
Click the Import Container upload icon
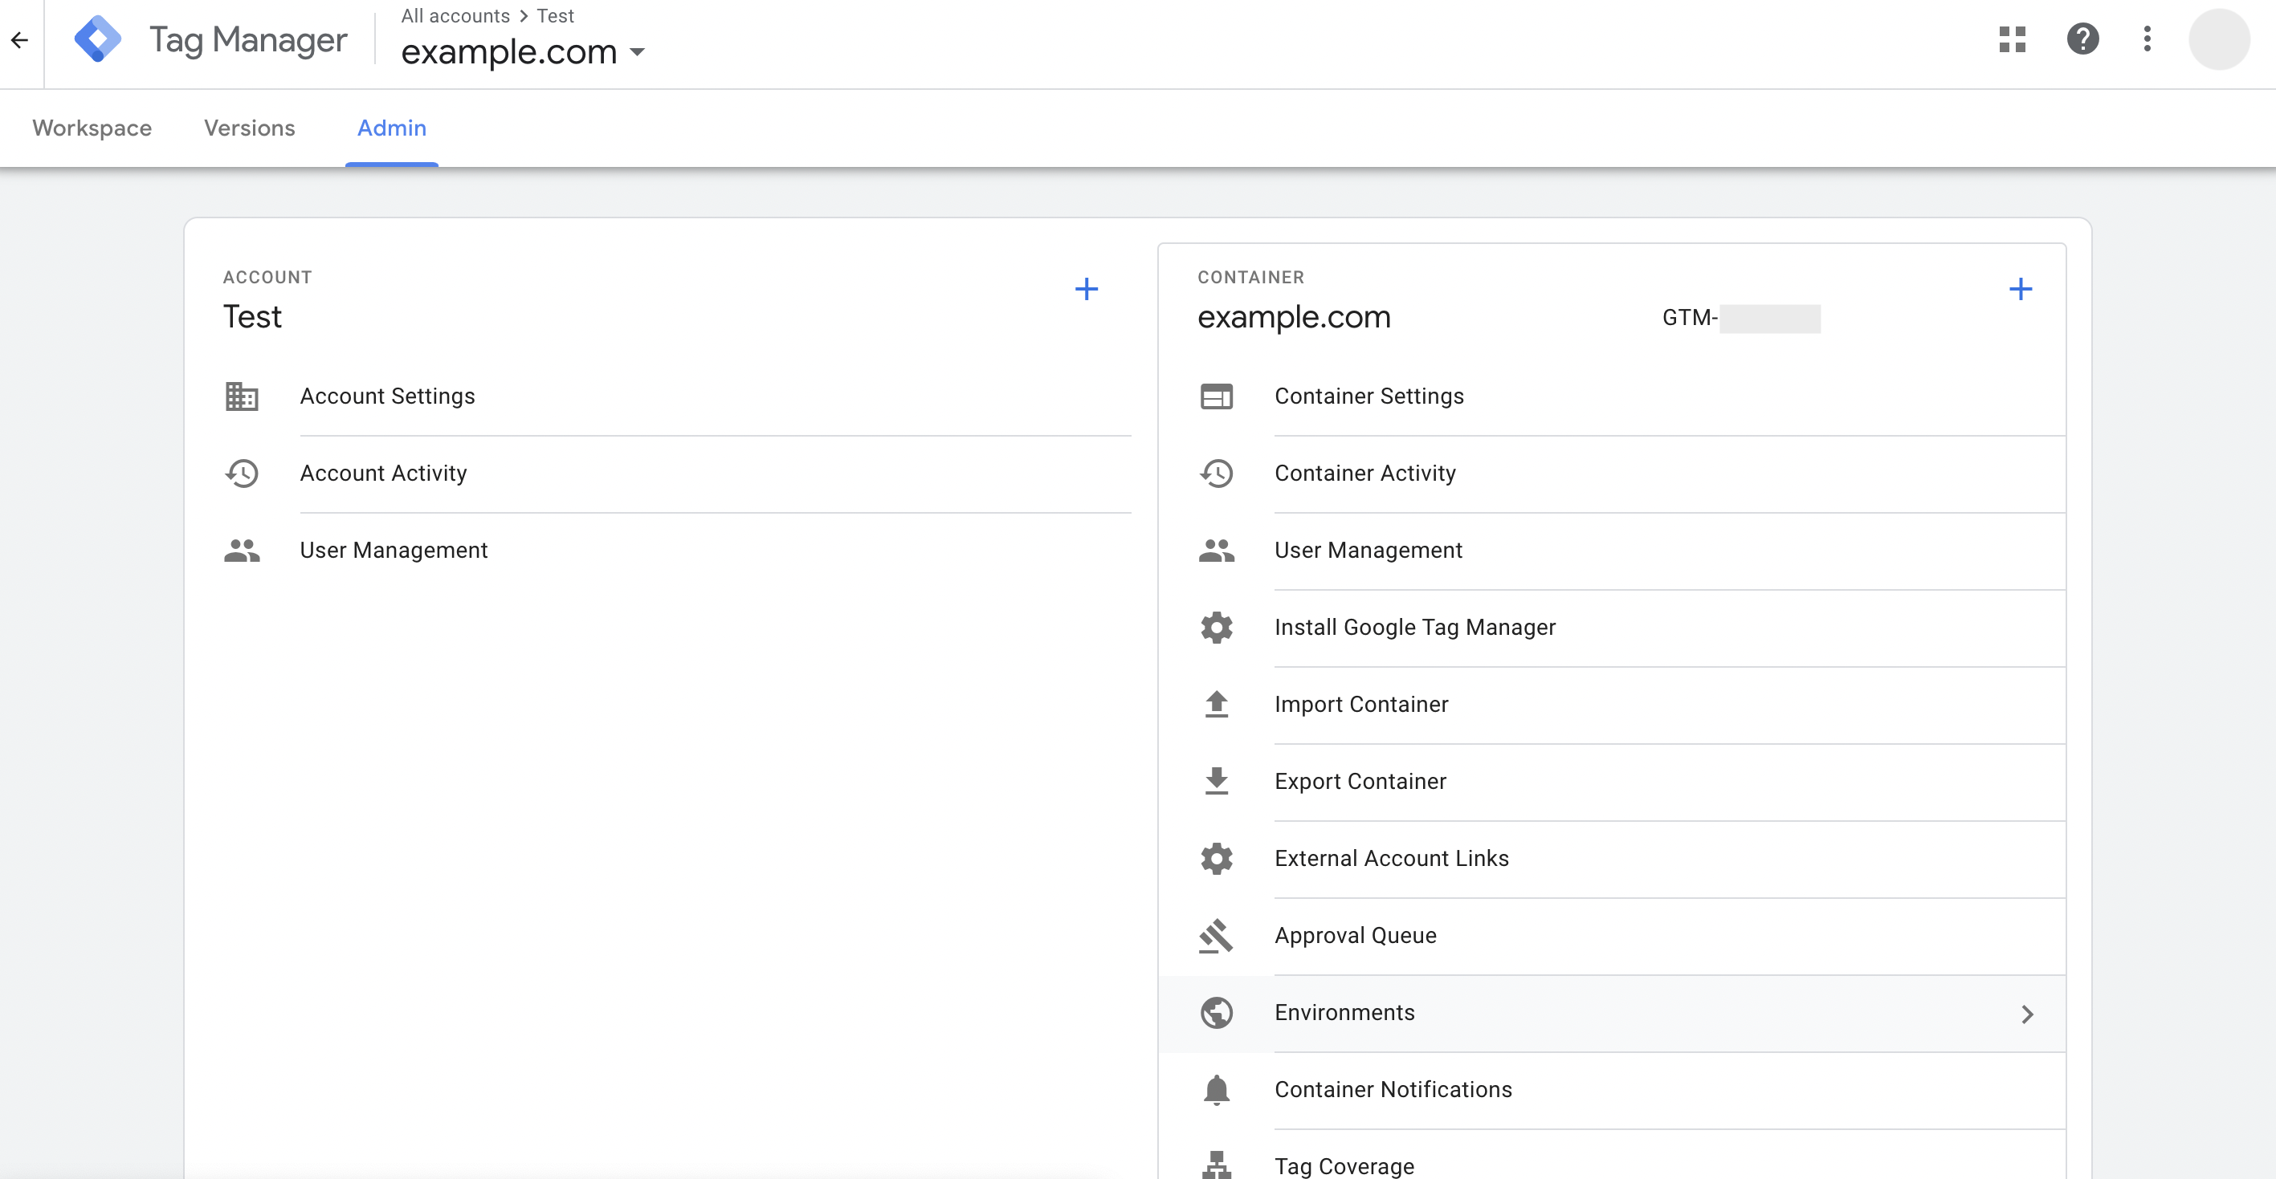coord(1216,705)
